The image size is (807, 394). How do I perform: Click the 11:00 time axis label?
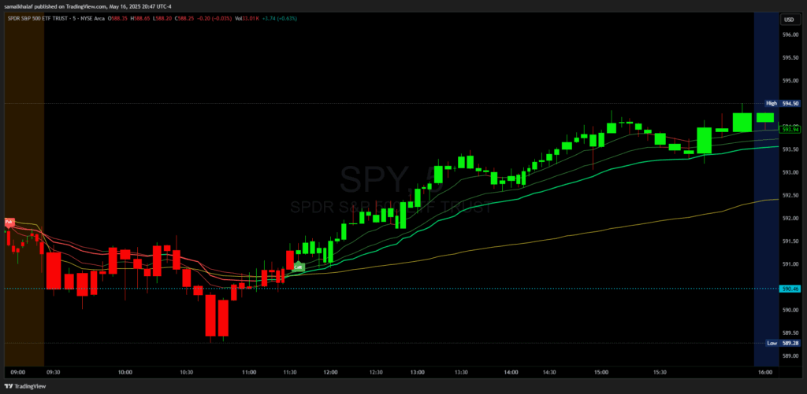coord(248,373)
